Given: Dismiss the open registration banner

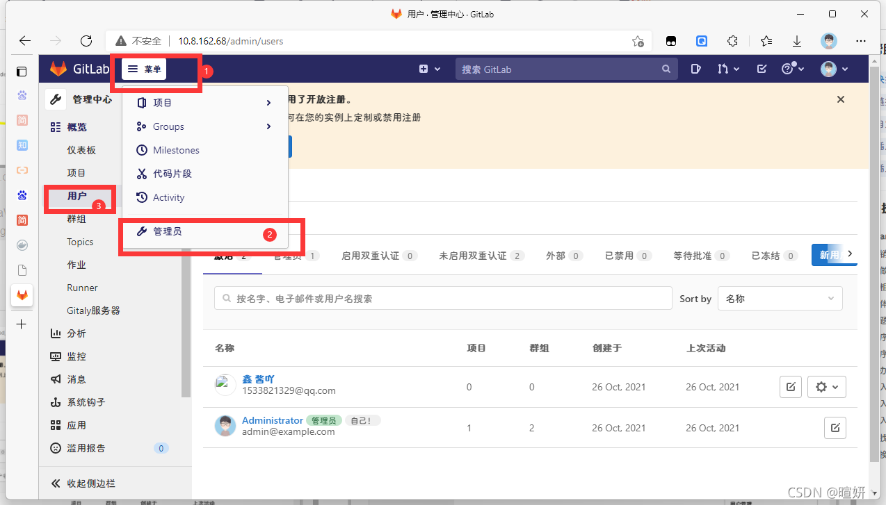Looking at the screenshot, I should [x=841, y=99].
